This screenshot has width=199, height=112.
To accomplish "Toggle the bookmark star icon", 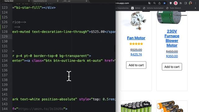I will [164, 3].
